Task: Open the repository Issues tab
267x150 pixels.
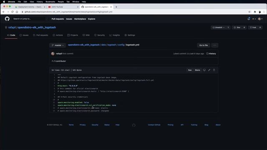Action: (x=24, y=35)
